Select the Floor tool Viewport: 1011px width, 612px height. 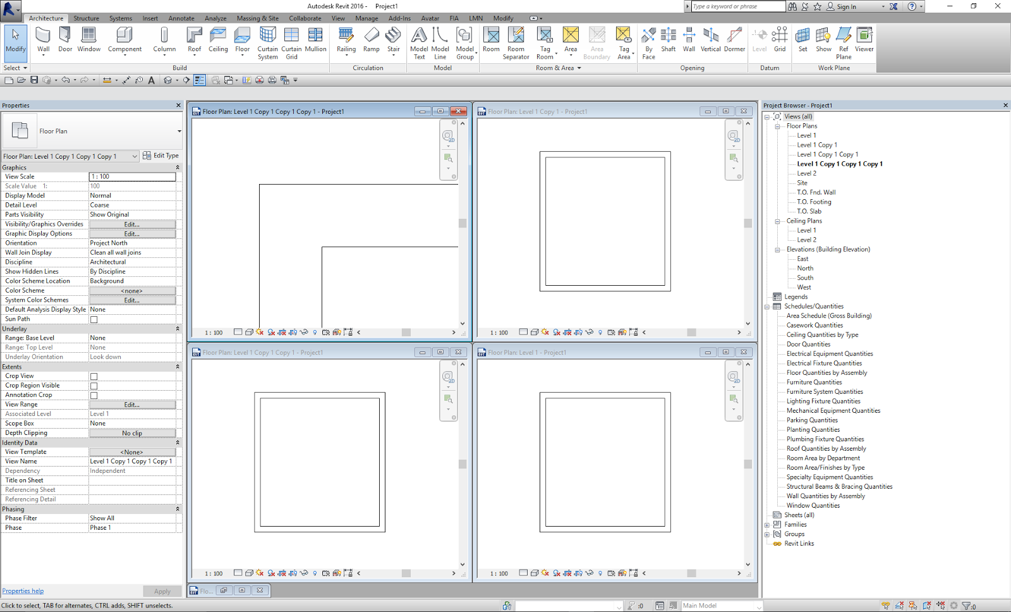click(243, 41)
